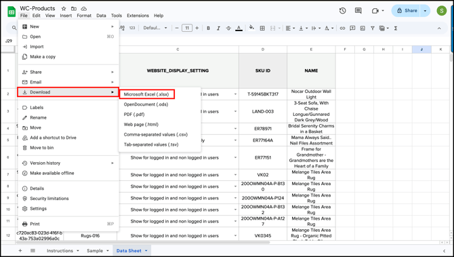
Task: Click the Share button
Action: pos(407,11)
